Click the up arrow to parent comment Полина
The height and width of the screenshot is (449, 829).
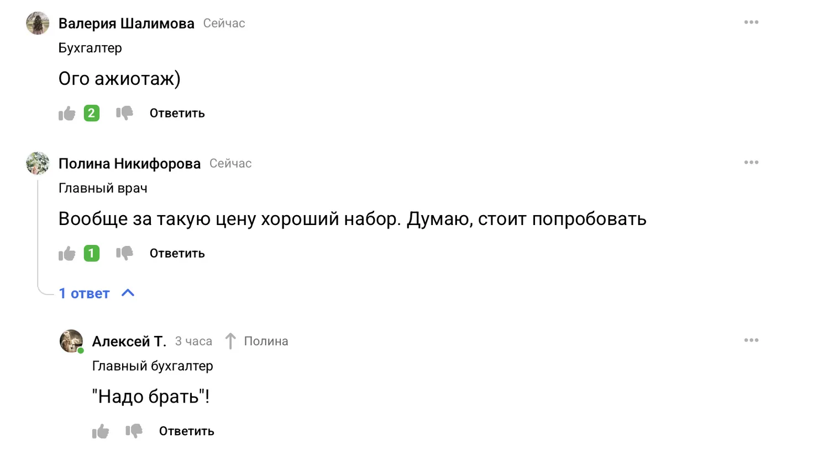(x=230, y=341)
